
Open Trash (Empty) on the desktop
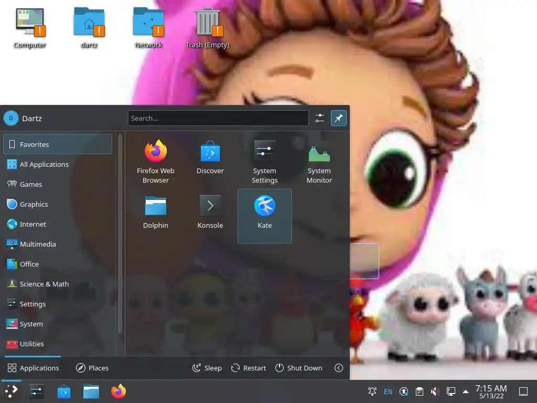pos(207,28)
